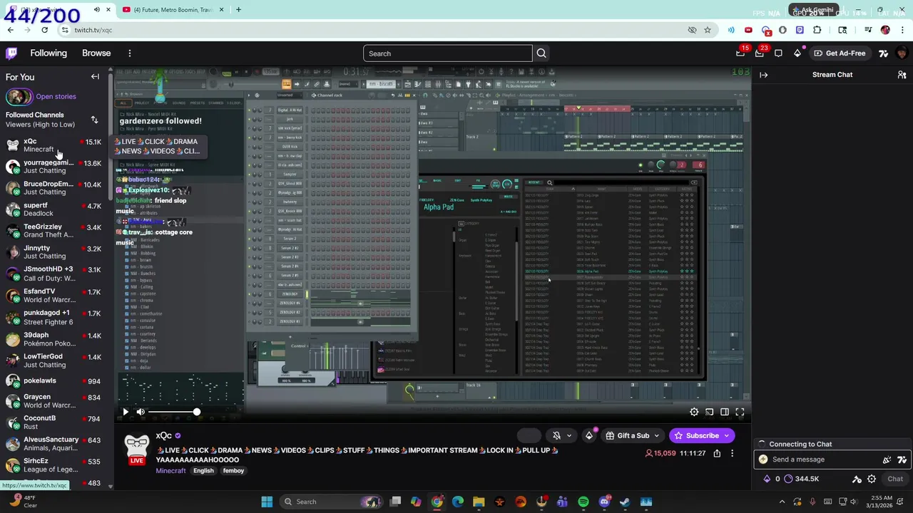The height and width of the screenshot is (513, 913).
Task: Open the 7TV icon in the top navigation
Action: [884, 53]
